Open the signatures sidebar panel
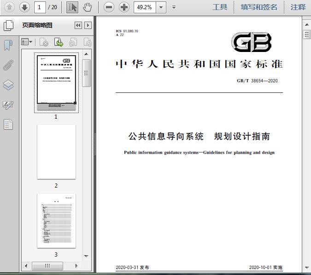Viewport: 311px width, 275px height. (8, 105)
